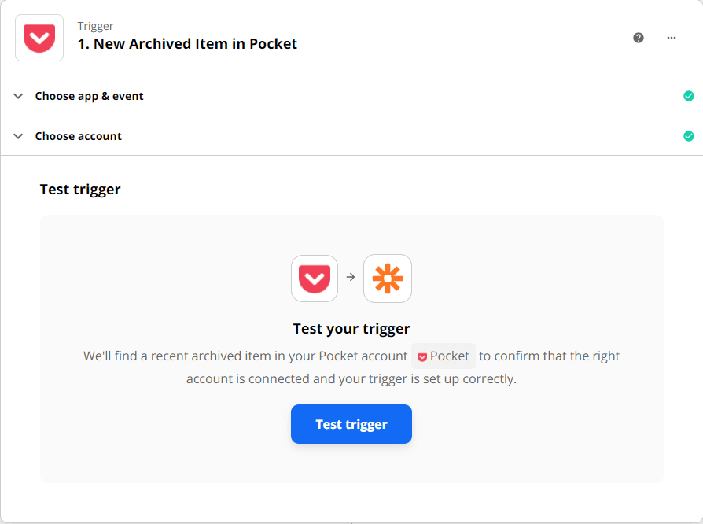This screenshot has width=703, height=524.
Task: Click the large Pocket logo in test panel
Action: coord(315,279)
